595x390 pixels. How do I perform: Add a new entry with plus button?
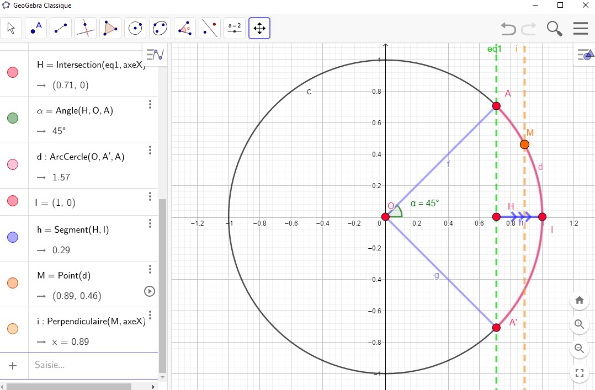[x=13, y=365]
